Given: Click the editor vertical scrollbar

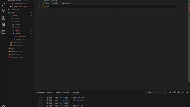Looking at the screenshot, I should tap(189, 41).
